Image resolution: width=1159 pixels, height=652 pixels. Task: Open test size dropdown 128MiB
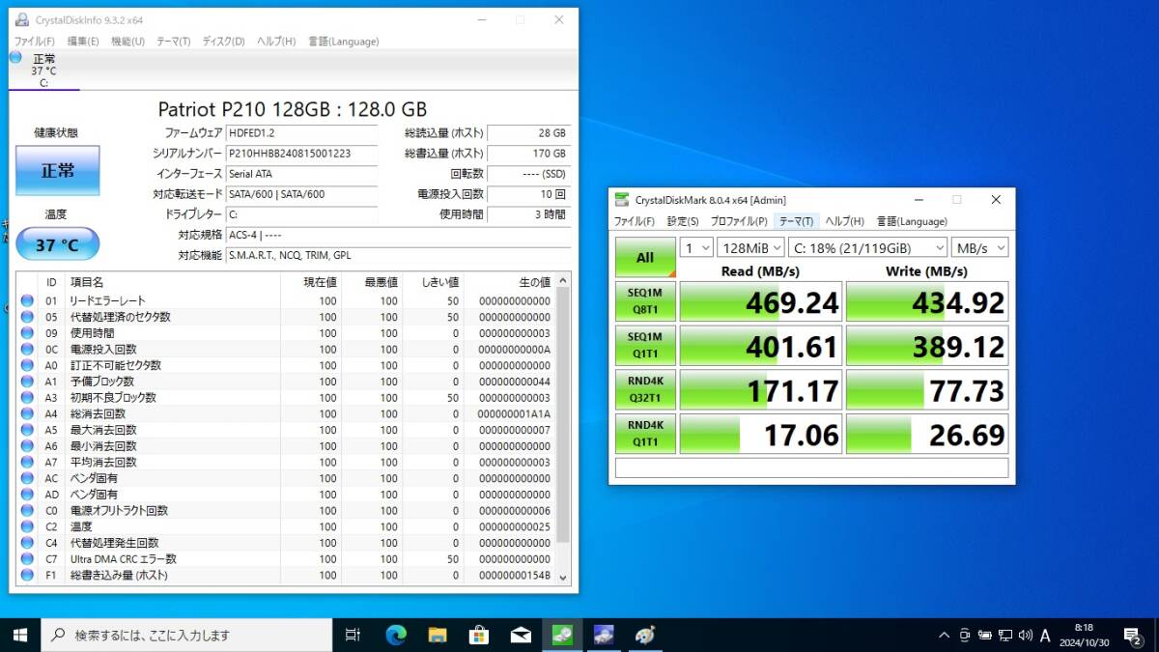(750, 248)
